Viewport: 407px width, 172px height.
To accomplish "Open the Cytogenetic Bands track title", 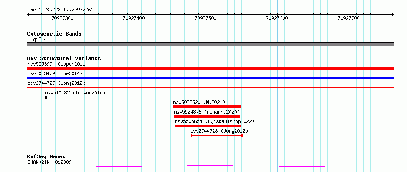I will [x=54, y=34].
